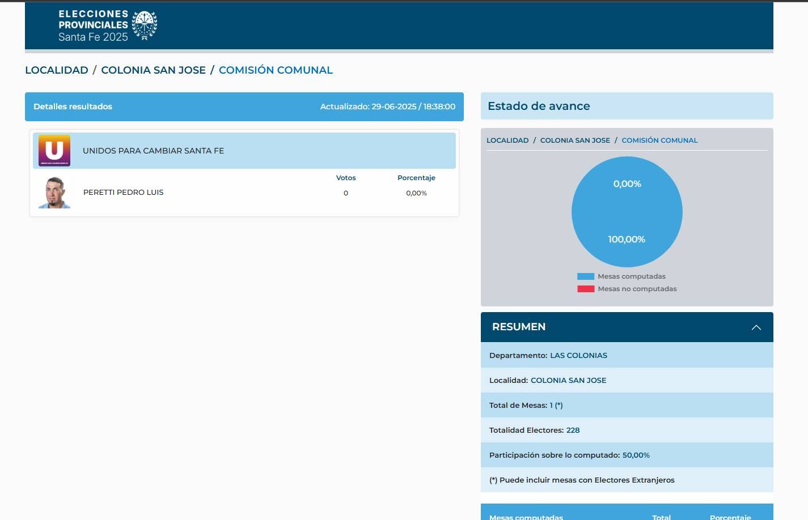Click blue Mesas computadas legend swatch
Viewport: 808px width, 520px height.
pos(586,276)
